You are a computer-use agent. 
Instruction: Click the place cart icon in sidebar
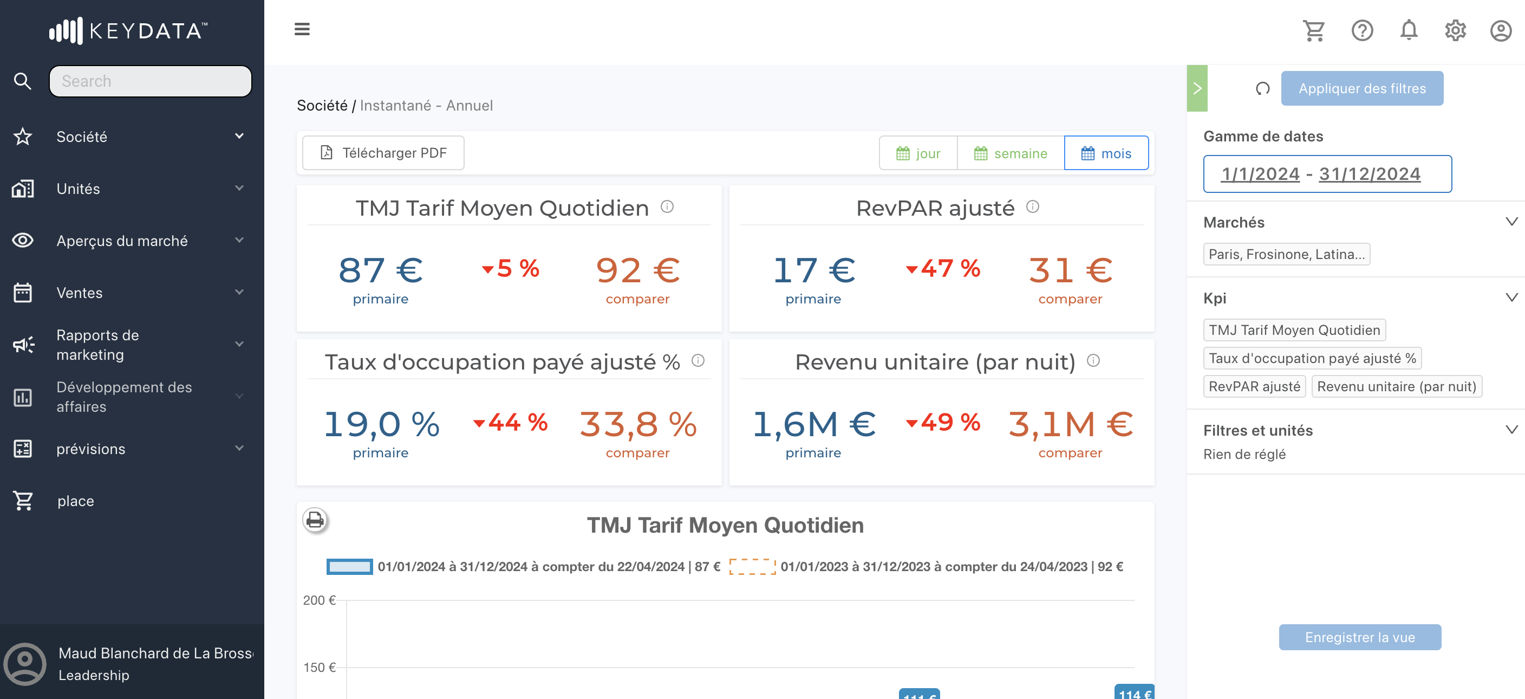[x=24, y=501]
